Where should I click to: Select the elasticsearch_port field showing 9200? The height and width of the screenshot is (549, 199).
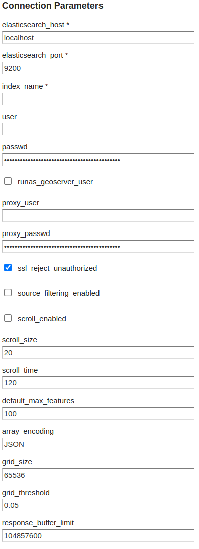pos(98,68)
